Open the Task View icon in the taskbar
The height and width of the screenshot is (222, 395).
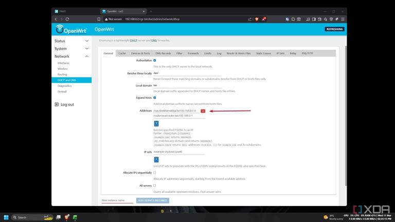58,217
